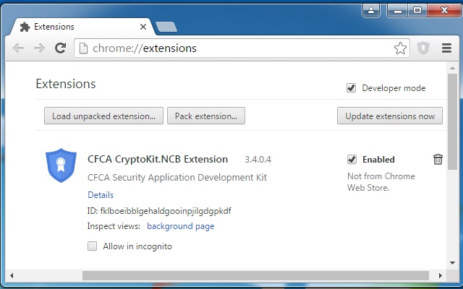
Task: Bookmark this page with the star icon
Action: coord(400,48)
